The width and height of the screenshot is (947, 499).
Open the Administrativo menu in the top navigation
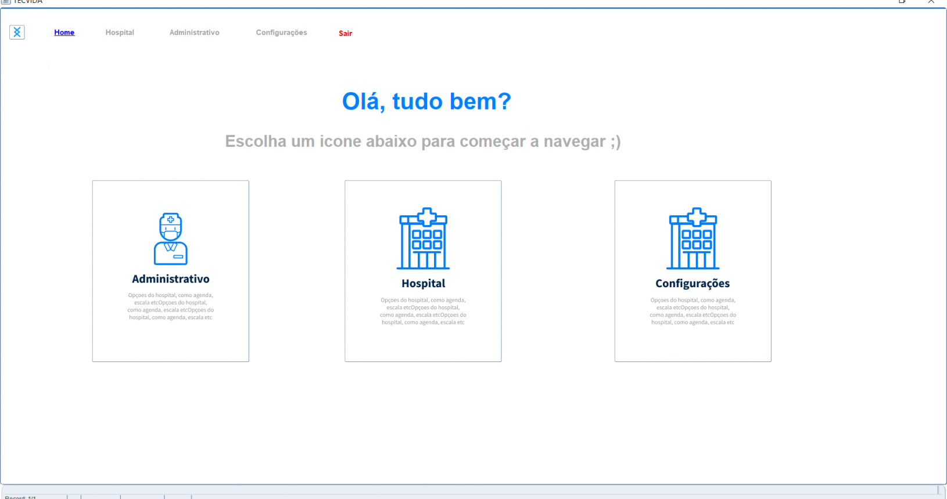pyautogui.click(x=194, y=32)
